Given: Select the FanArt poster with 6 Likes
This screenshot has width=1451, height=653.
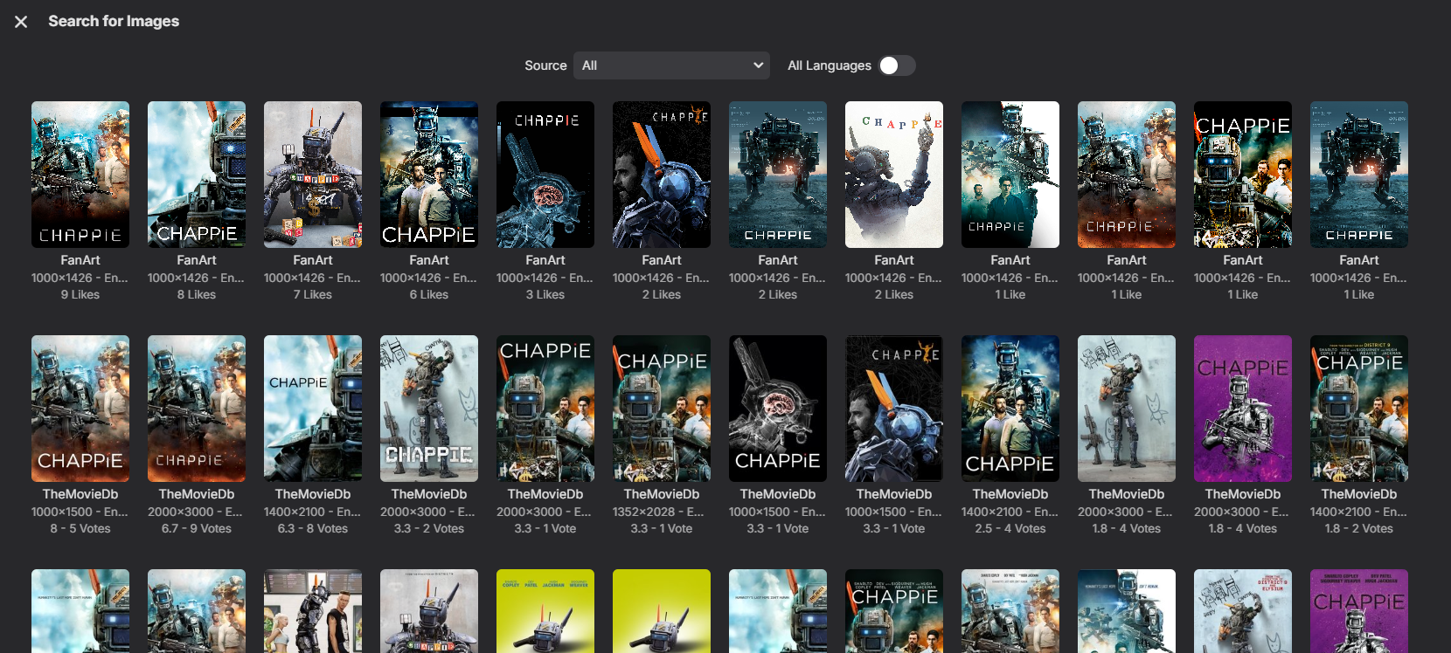Looking at the screenshot, I should 429,175.
